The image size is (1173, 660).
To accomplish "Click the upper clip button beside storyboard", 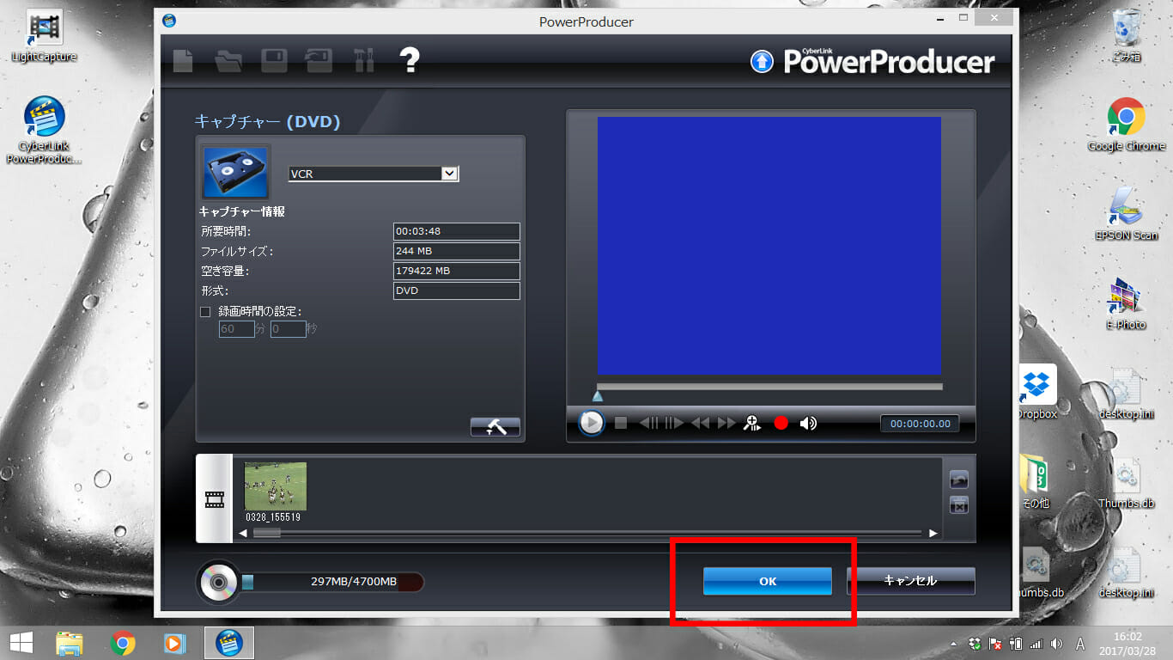I will pyautogui.click(x=959, y=480).
